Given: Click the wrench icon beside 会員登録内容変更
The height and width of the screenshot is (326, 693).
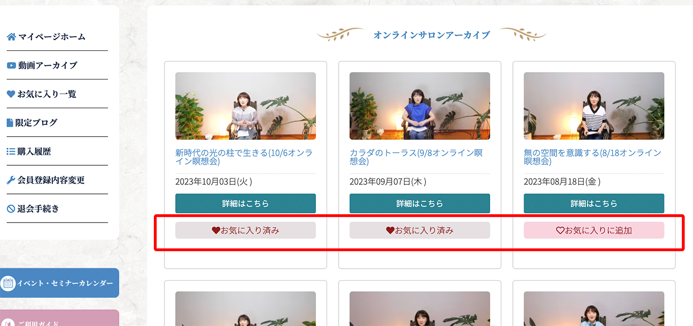Looking at the screenshot, I should [x=11, y=180].
